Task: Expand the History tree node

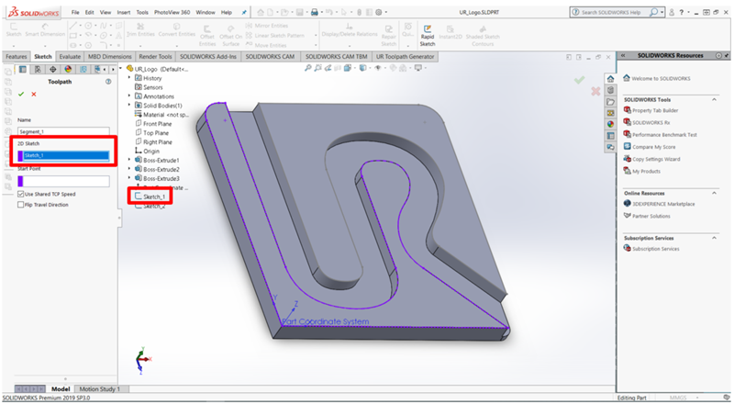Action: click(x=129, y=78)
